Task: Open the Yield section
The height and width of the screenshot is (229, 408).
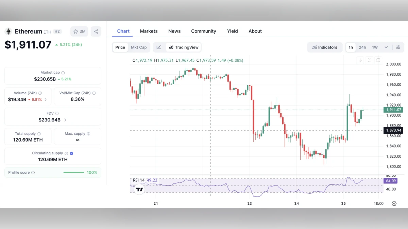Action: tap(232, 31)
